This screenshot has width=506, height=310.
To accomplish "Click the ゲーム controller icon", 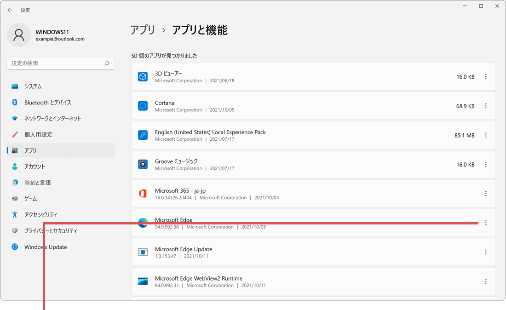I will pyautogui.click(x=14, y=198).
